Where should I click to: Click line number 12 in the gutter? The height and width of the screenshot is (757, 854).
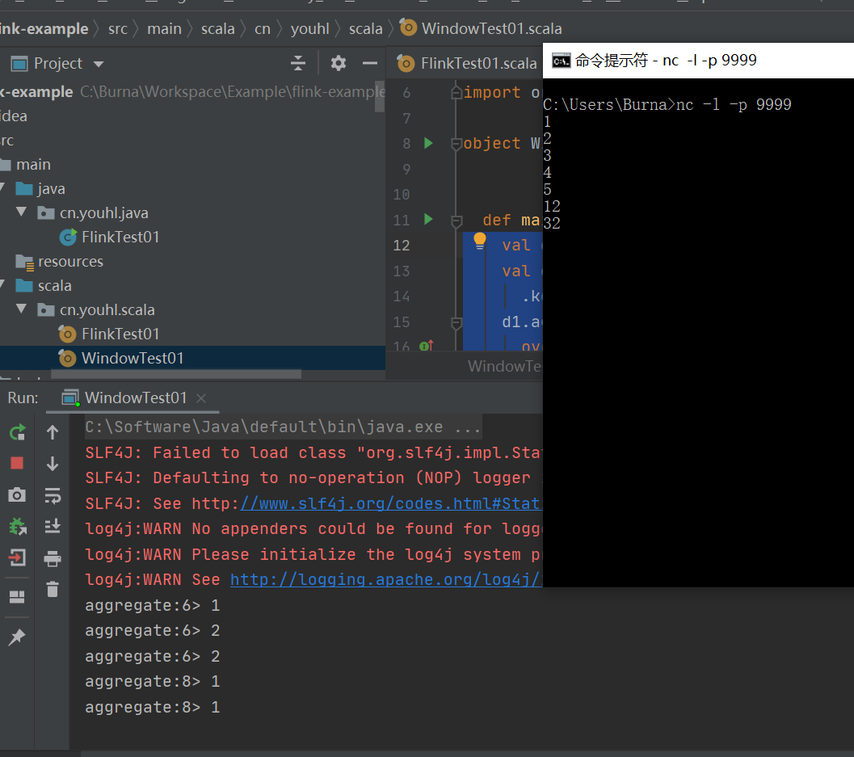[x=402, y=246]
